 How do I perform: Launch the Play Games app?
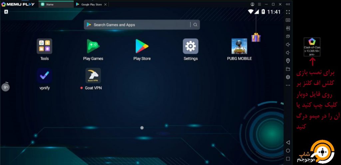tap(93, 46)
